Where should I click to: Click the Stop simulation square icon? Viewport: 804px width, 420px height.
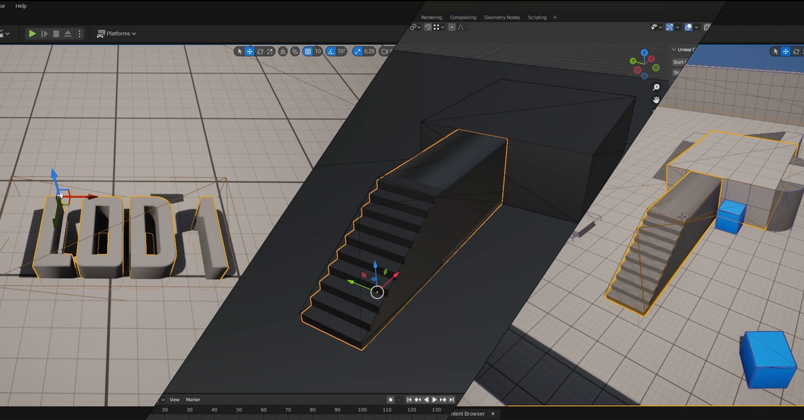pos(56,33)
